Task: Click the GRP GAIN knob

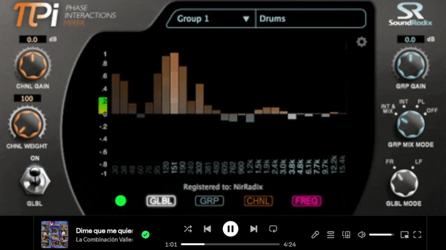Action: [x=410, y=66]
